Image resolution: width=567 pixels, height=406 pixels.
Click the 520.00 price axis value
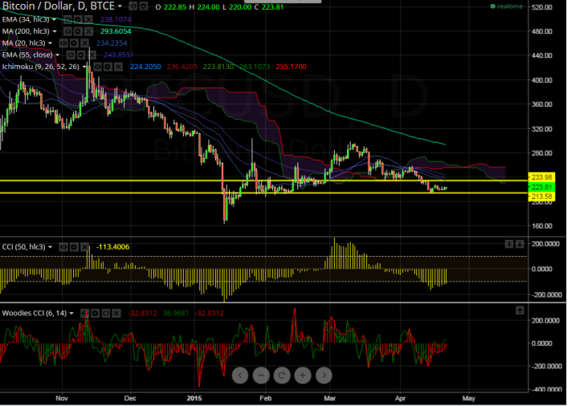pos(541,7)
